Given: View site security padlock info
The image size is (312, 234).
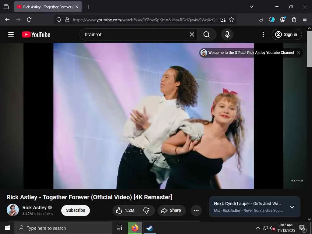Looking at the screenshot, I should coord(67,20).
